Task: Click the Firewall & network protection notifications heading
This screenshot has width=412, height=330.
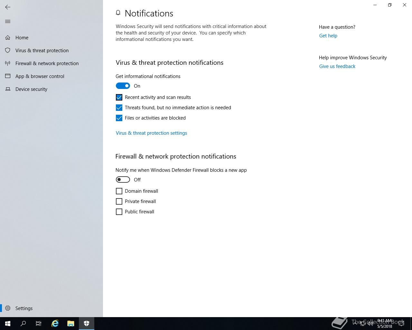Action: point(176,156)
